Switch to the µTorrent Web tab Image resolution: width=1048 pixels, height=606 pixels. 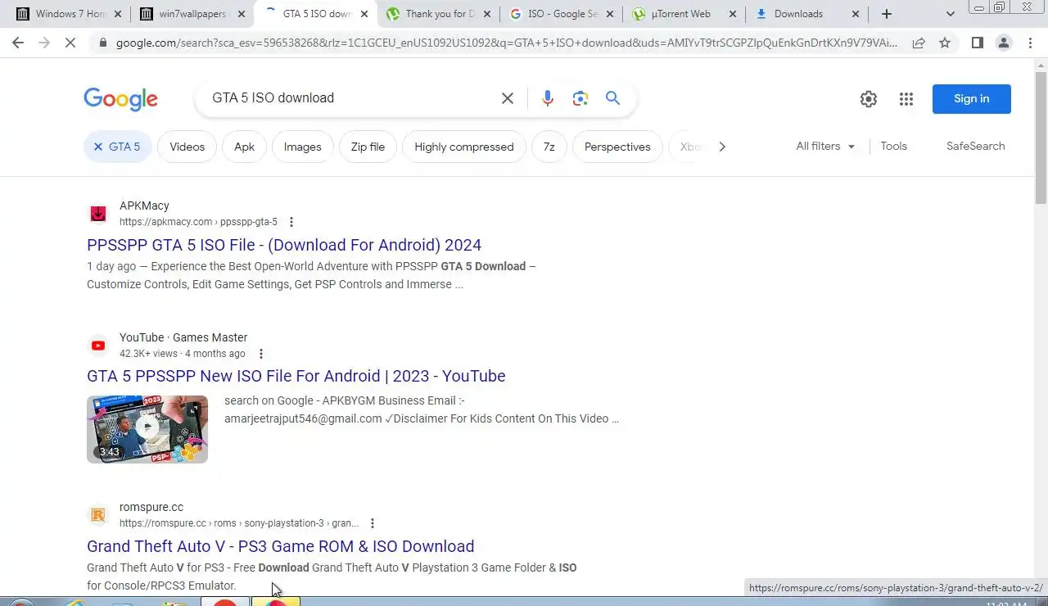[683, 14]
